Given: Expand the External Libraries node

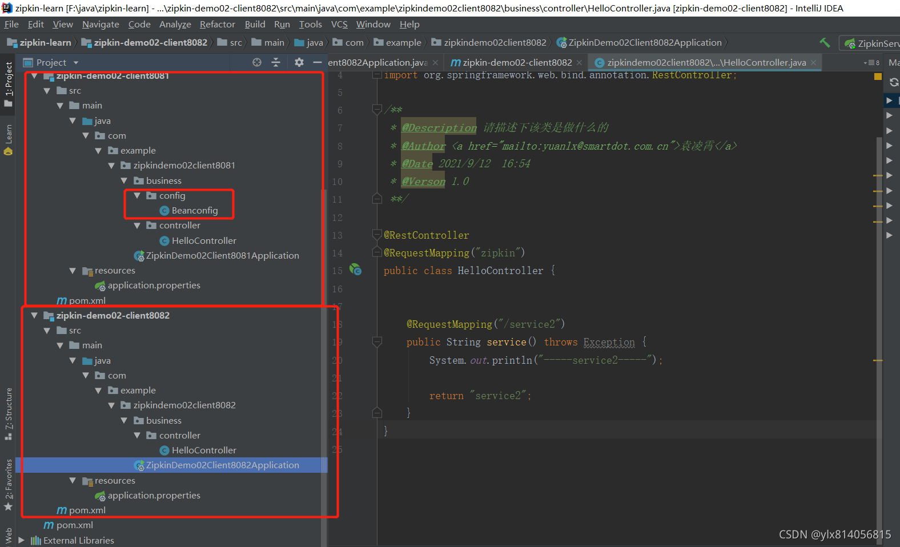Looking at the screenshot, I should [x=21, y=540].
